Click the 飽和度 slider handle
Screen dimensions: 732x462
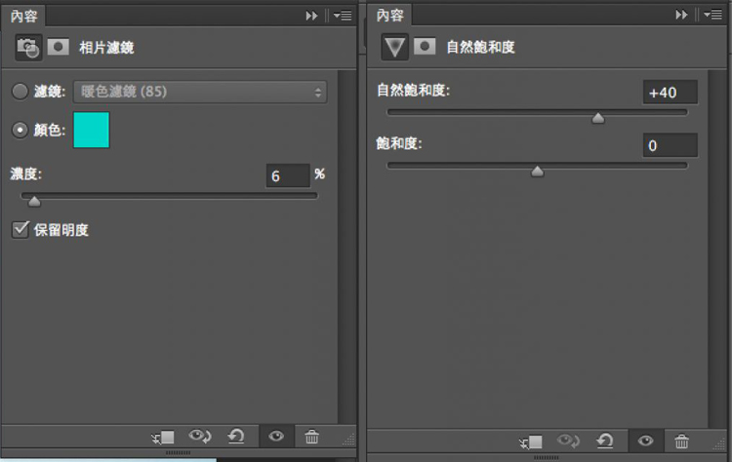coord(538,172)
